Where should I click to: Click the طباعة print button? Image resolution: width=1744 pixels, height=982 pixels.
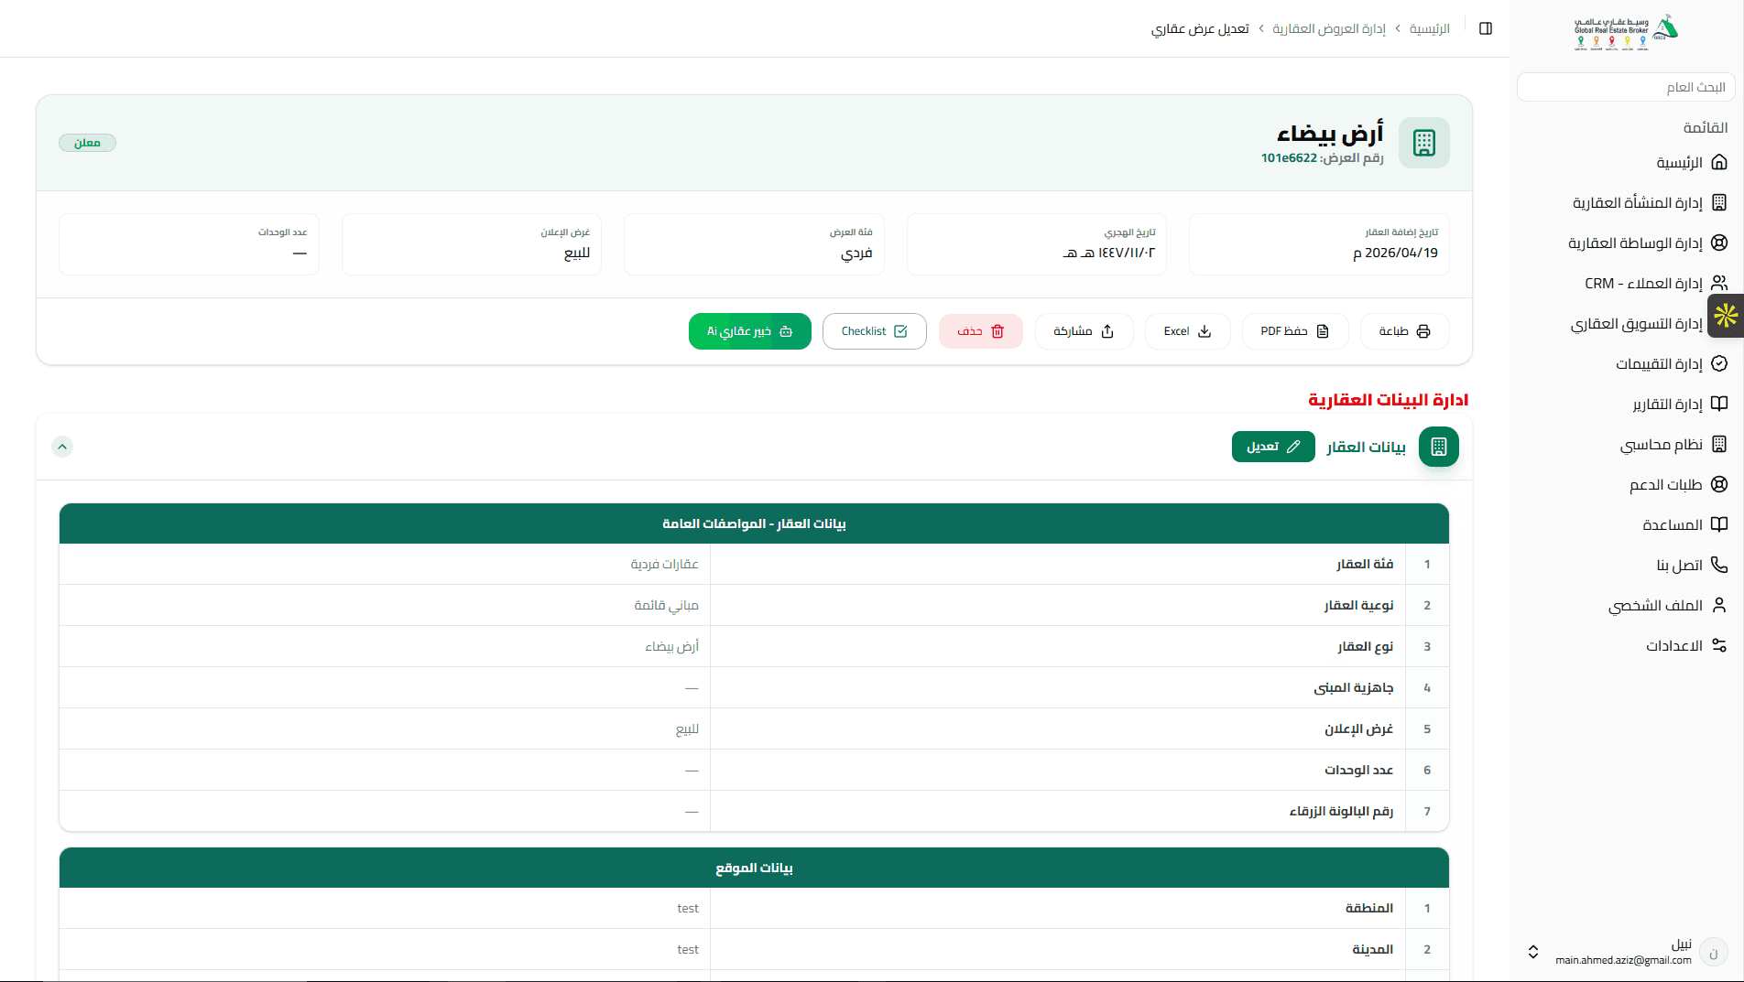click(x=1405, y=331)
